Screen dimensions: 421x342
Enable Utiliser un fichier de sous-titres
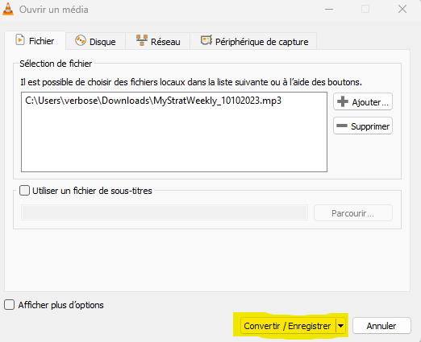point(24,191)
